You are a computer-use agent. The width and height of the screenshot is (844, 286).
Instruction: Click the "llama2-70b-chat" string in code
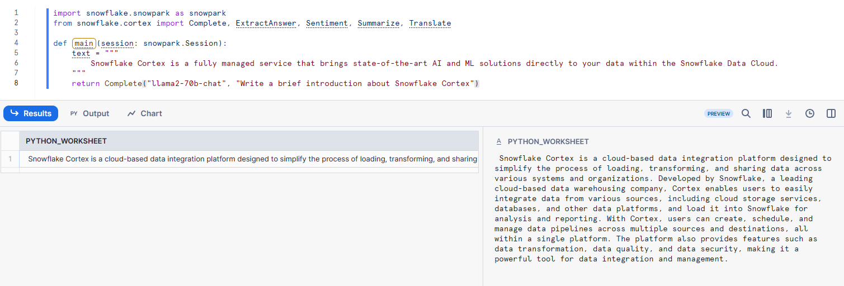(187, 83)
